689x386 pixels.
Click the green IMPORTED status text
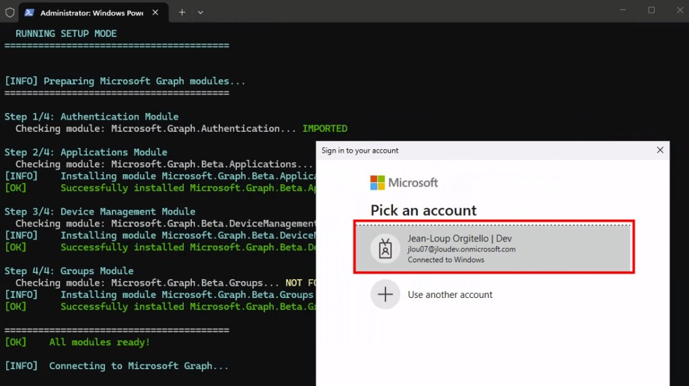[324, 128]
